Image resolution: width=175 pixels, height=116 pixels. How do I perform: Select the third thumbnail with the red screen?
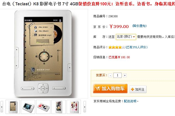43,107
